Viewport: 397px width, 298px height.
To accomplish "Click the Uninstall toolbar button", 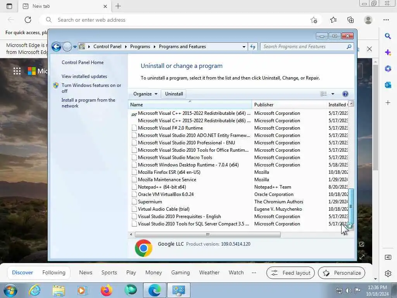I will [174, 94].
